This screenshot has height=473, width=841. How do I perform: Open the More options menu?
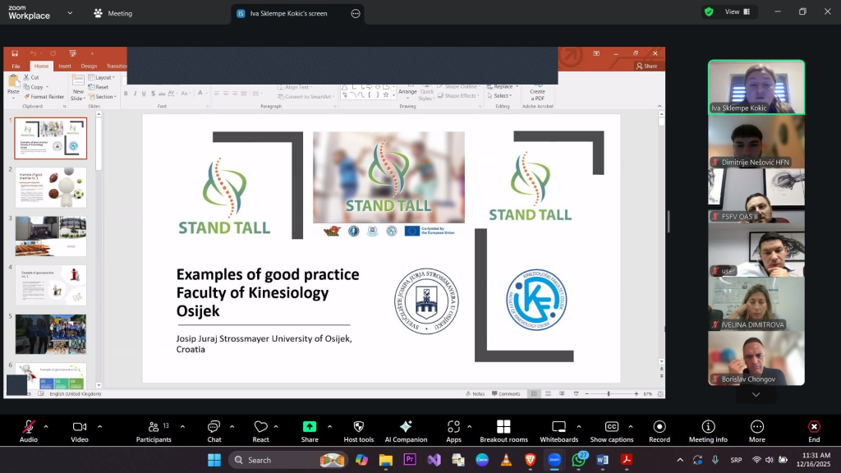(756, 431)
